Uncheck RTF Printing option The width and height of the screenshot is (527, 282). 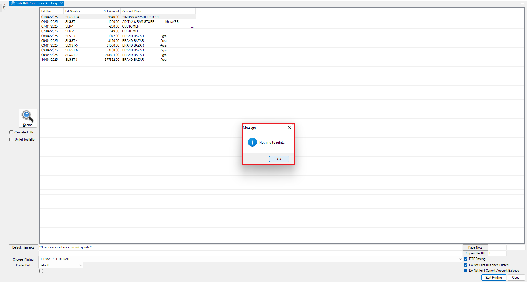click(x=466, y=259)
